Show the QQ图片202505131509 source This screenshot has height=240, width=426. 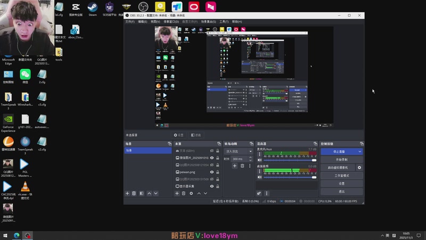pyautogui.click(x=212, y=179)
